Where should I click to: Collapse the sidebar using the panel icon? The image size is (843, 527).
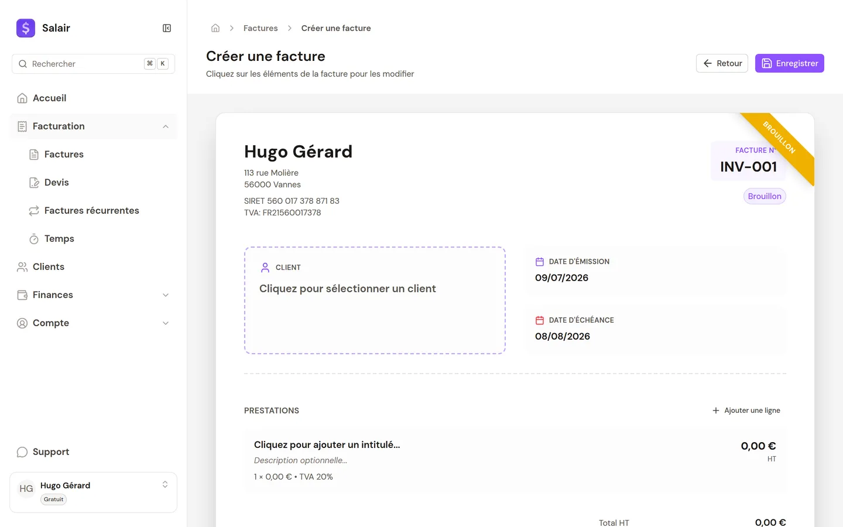tap(167, 28)
